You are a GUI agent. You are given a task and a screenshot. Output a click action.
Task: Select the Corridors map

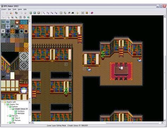(x=21, y=111)
